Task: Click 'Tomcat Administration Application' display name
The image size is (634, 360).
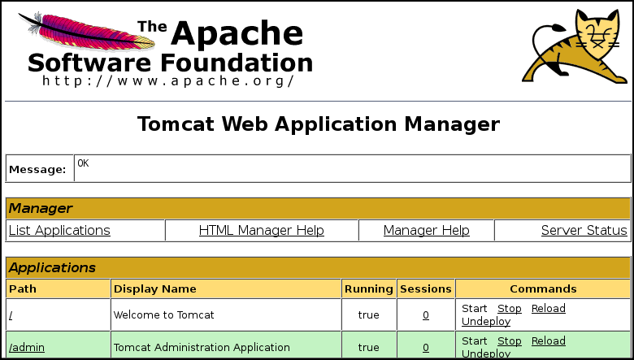Action: [202, 348]
